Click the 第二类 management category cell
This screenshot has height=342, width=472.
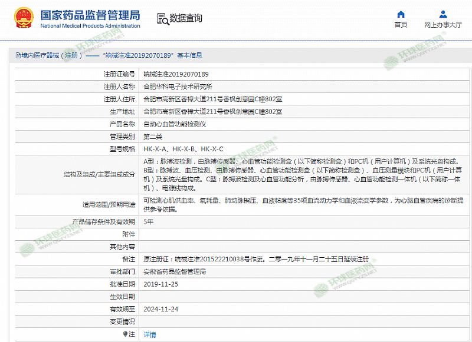pos(153,137)
